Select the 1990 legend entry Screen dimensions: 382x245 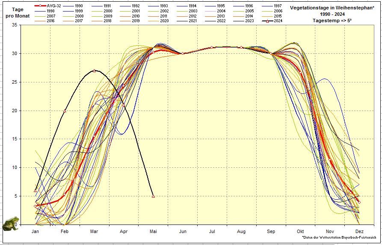click(x=79, y=6)
